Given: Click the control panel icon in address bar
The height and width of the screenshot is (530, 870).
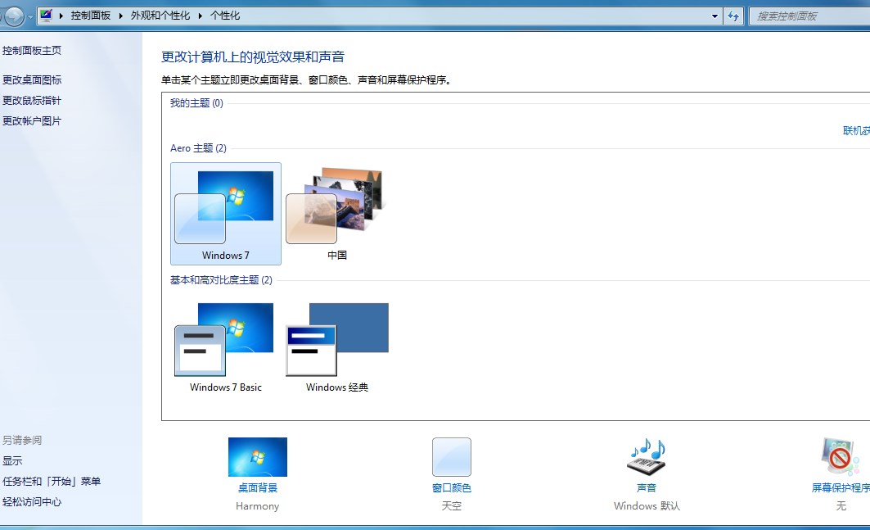Looking at the screenshot, I should coord(46,16).
